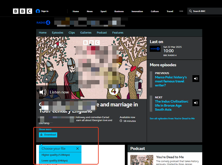The image size is (222, 165).
Task: Select the Episodes tab
Action: (57, 33)
